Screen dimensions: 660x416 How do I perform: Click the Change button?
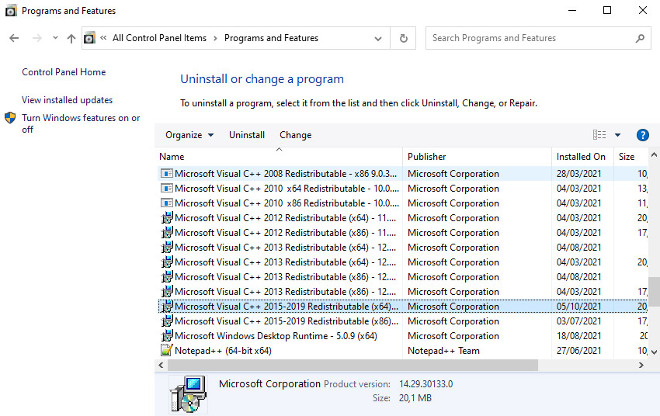[x=296, y=135]
